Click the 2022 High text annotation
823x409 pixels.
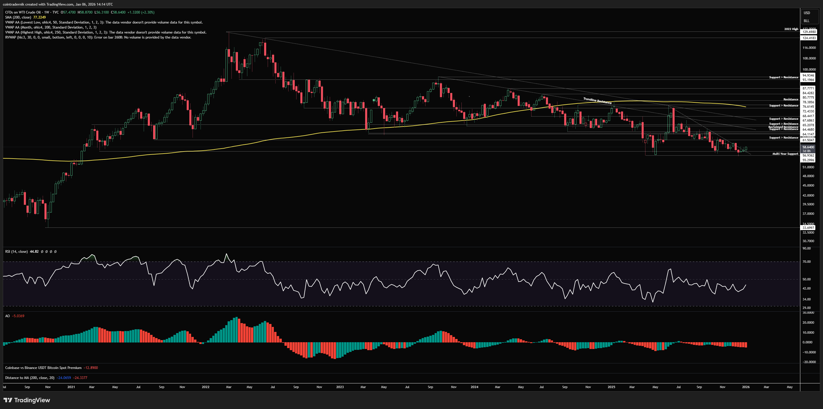coord(791,29)
